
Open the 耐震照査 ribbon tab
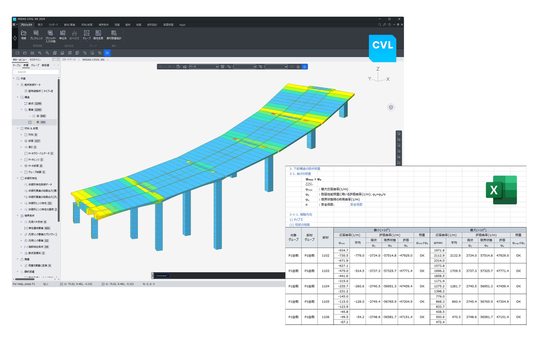(x=168, y=25)
